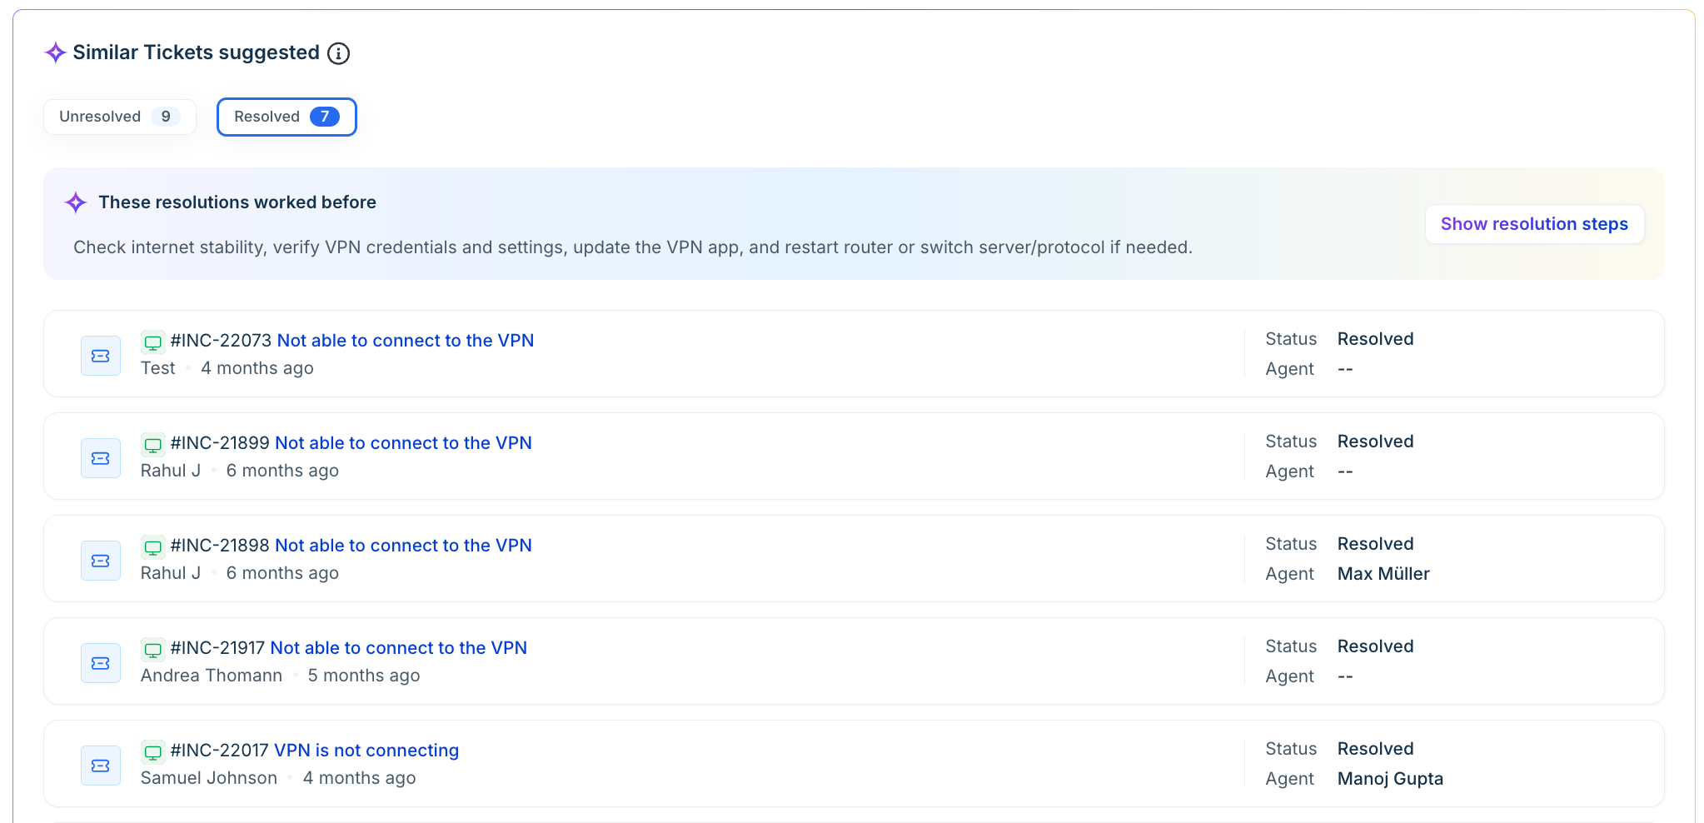The height and width of the screenshot is (823, 1704).
Task: Click requester name Samuel Johnson
Action: pyautogui.click(x=209, y=778)
